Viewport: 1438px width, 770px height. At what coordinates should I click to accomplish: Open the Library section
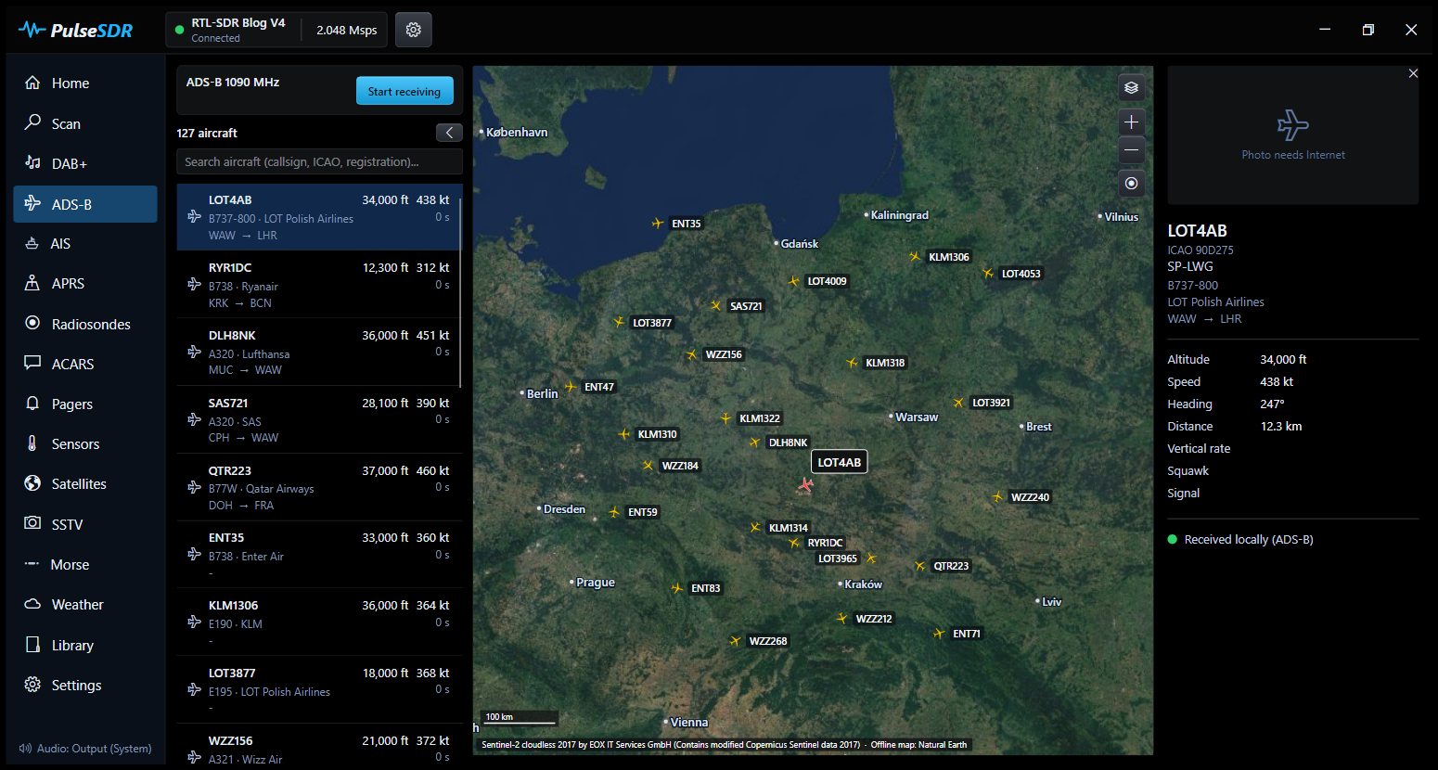(85, 646)
